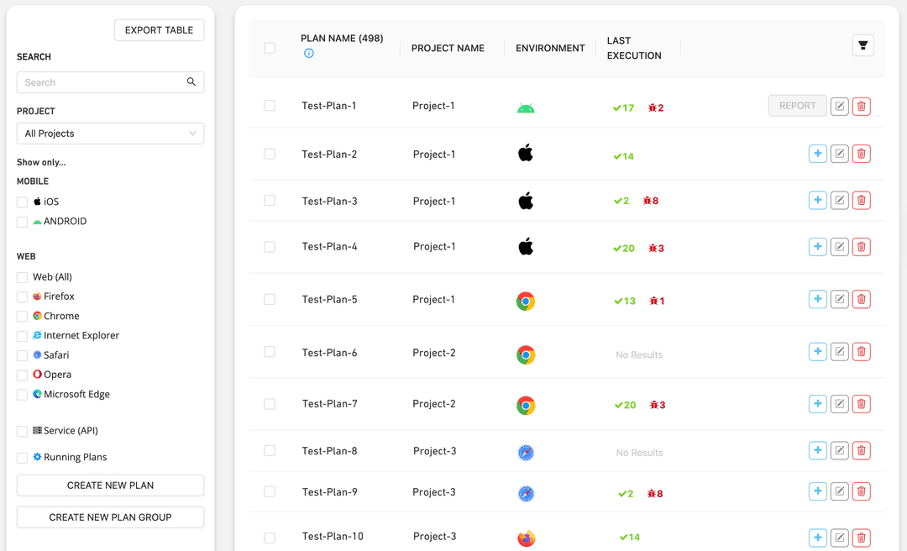Check the select-all checkbox in the table header

point(270,48)
